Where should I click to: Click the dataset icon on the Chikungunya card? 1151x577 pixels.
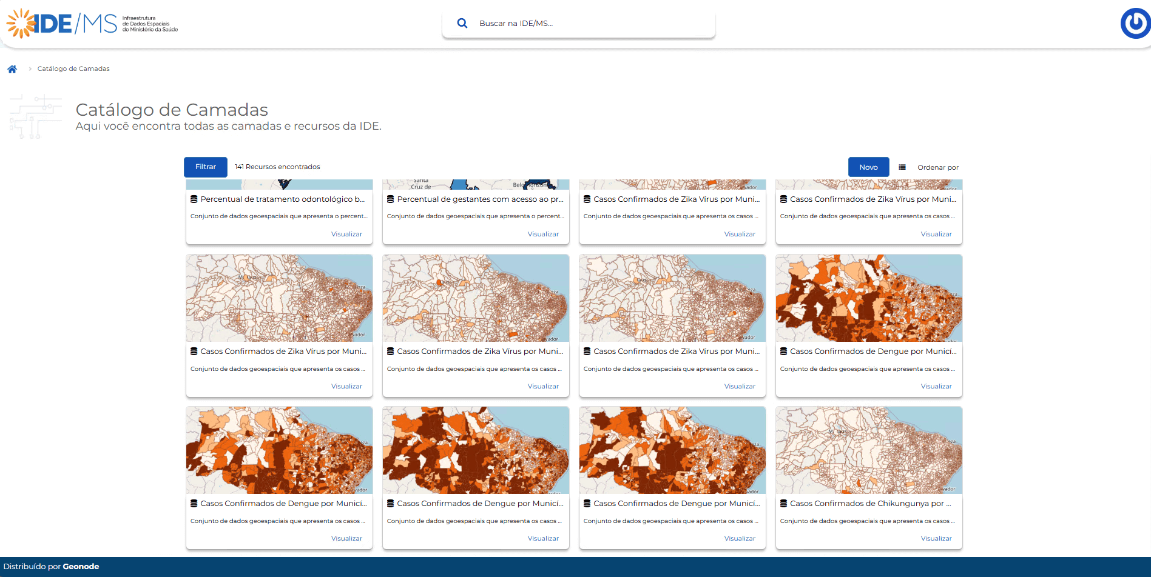point(783,503)
